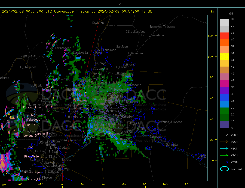
Task: Click the 'Anchoris' map label
Action: tap(70, 140)
